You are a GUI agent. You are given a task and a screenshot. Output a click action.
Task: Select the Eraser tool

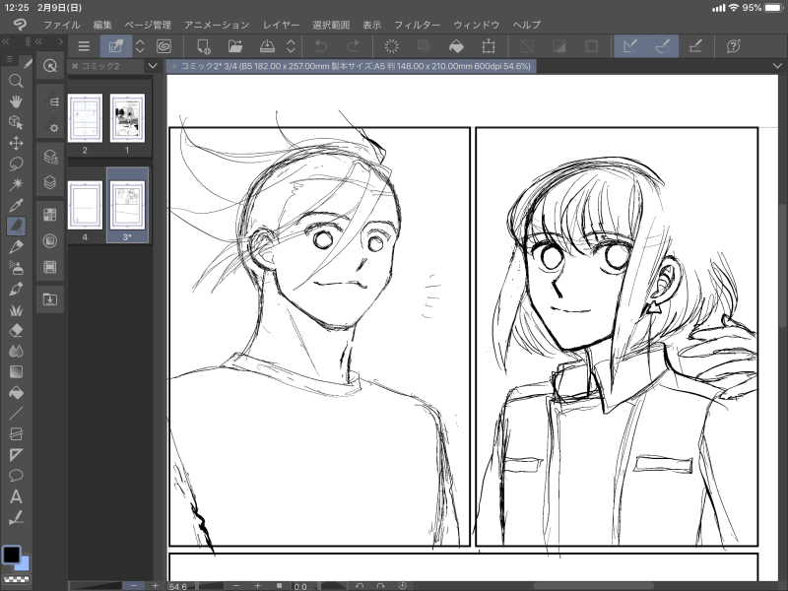16,330
